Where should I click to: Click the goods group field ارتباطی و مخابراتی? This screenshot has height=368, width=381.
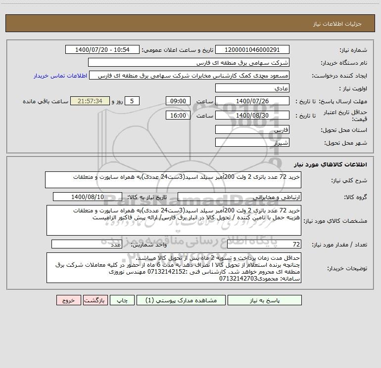click(x=239, y=197)
